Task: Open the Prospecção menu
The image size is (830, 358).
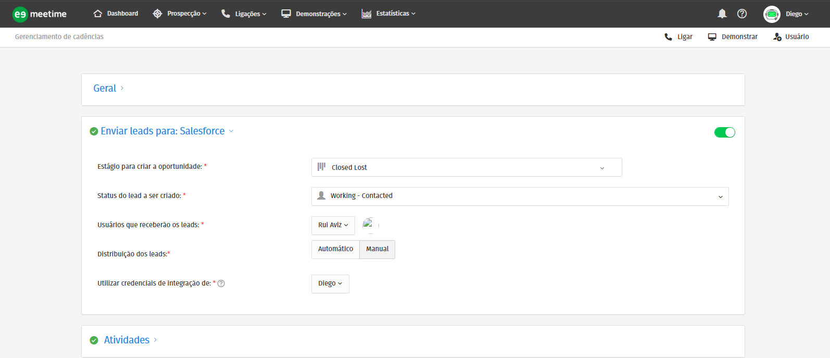Action: pos(186,14)
